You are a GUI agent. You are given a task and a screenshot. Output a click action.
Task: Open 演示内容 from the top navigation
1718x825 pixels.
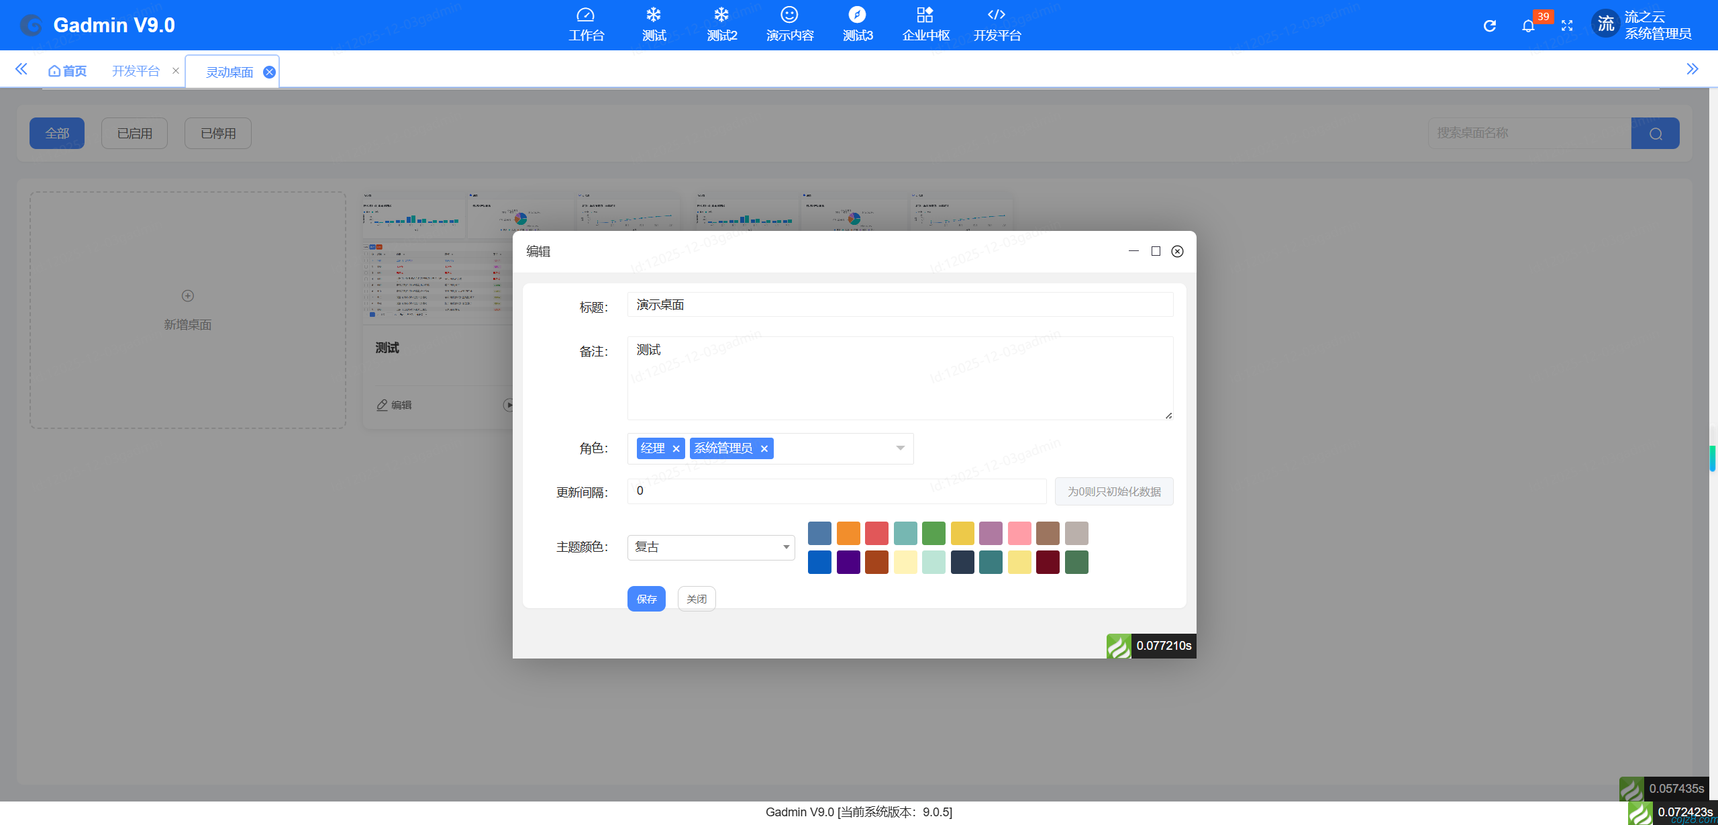[790, 24]
